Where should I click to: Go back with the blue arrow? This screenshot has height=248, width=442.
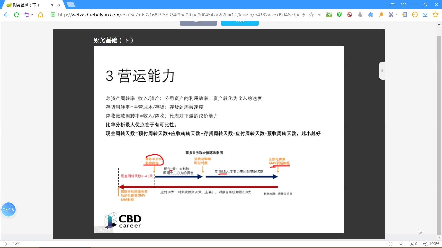[x=6, y=15]
